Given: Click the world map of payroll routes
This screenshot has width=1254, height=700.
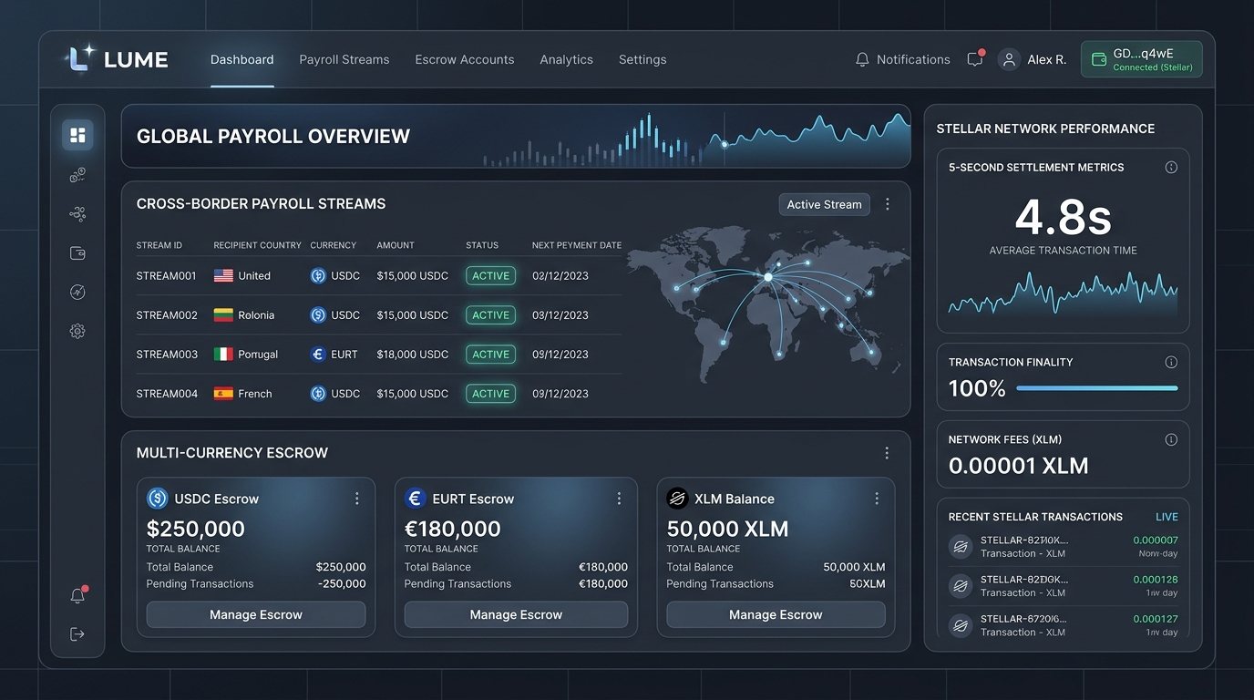Looking at the screenshot, I should tap(768, 304).
